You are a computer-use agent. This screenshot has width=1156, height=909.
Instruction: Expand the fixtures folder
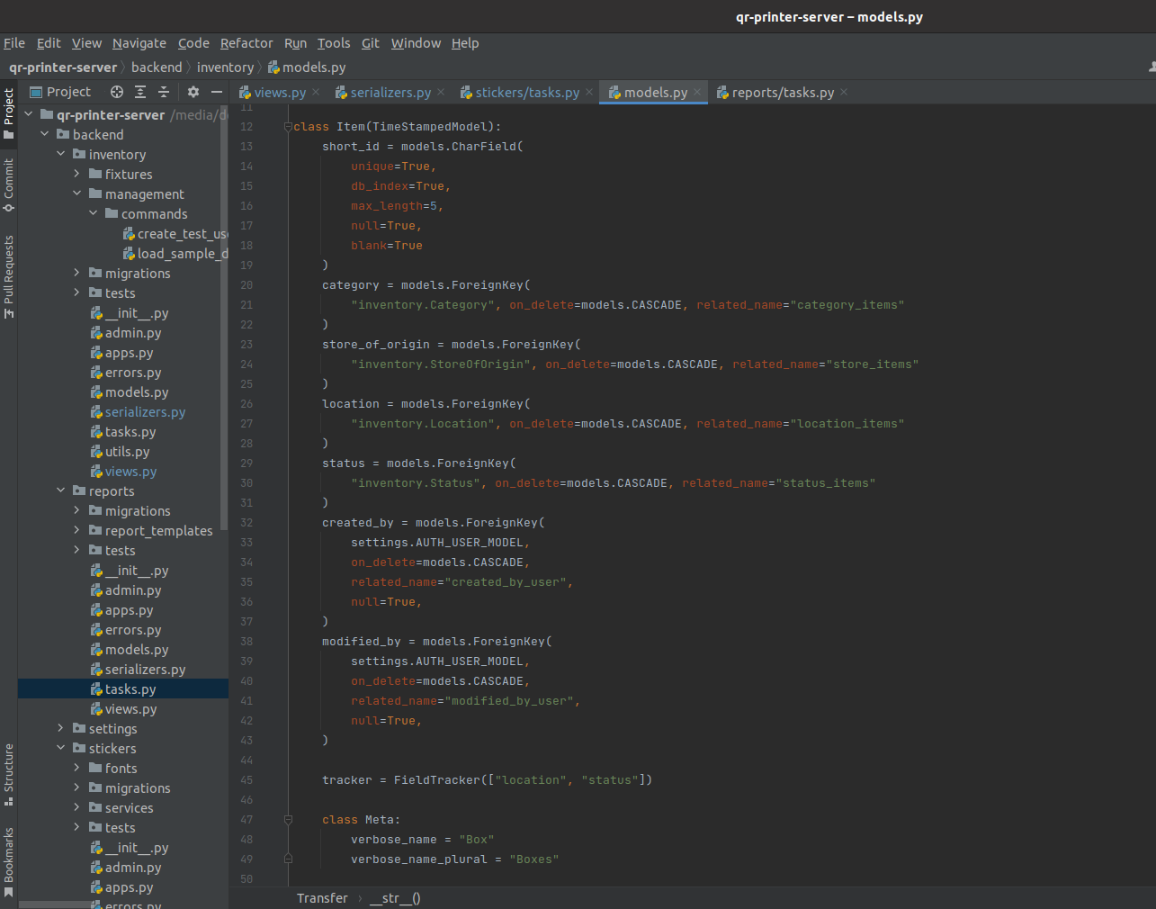[77, 175]
